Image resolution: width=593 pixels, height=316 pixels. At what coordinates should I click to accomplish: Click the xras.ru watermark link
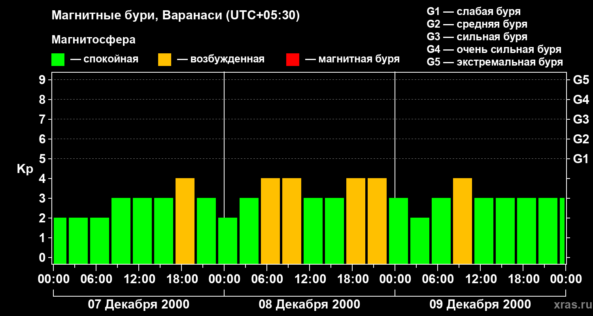pyautogui.click(x=570, y=305)
